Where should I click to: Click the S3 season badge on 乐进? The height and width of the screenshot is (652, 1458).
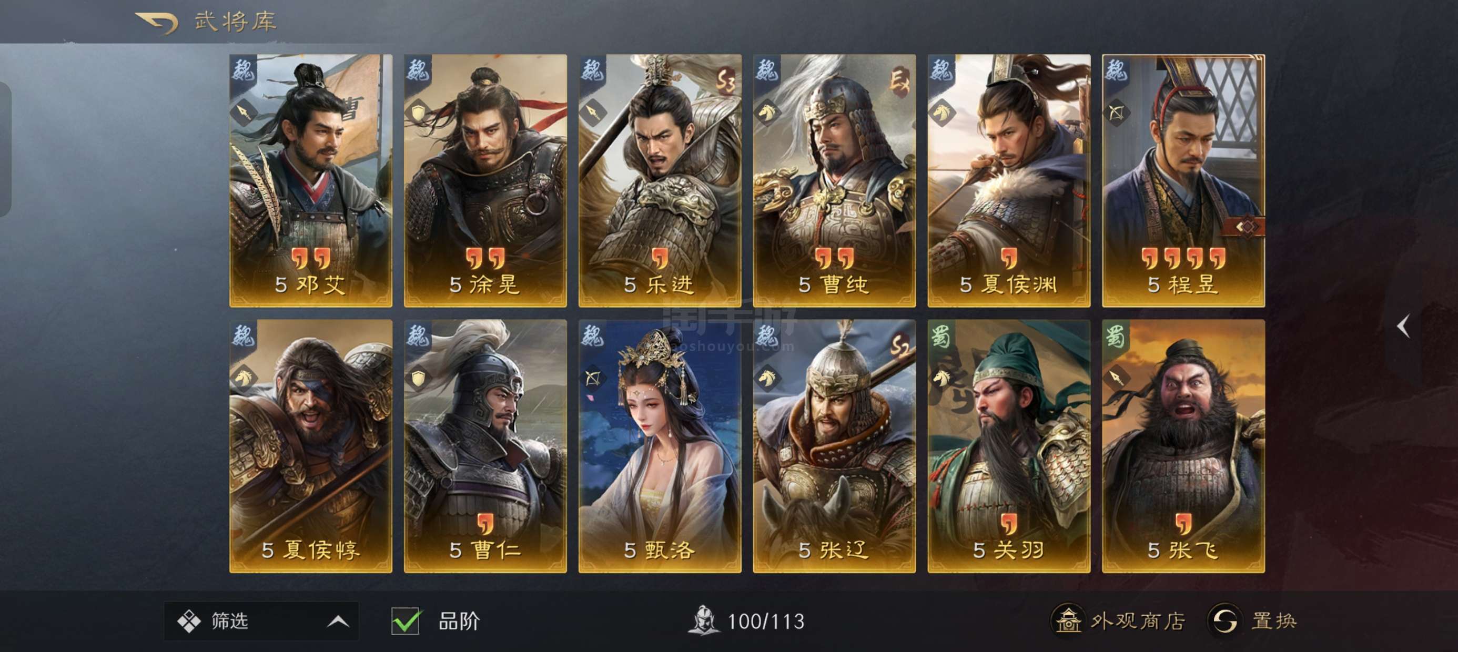(x=725, y=80)
